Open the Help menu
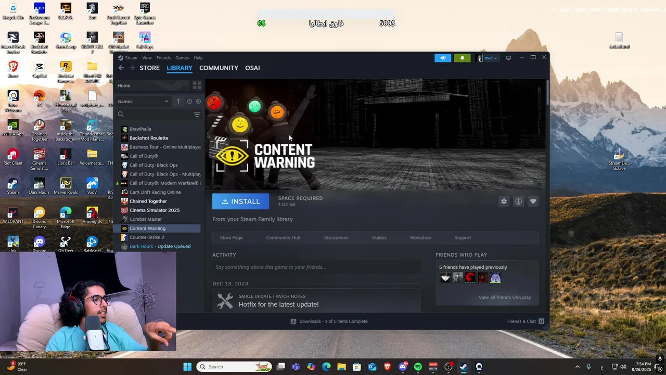The image size is (666, 375). point(198,58)
